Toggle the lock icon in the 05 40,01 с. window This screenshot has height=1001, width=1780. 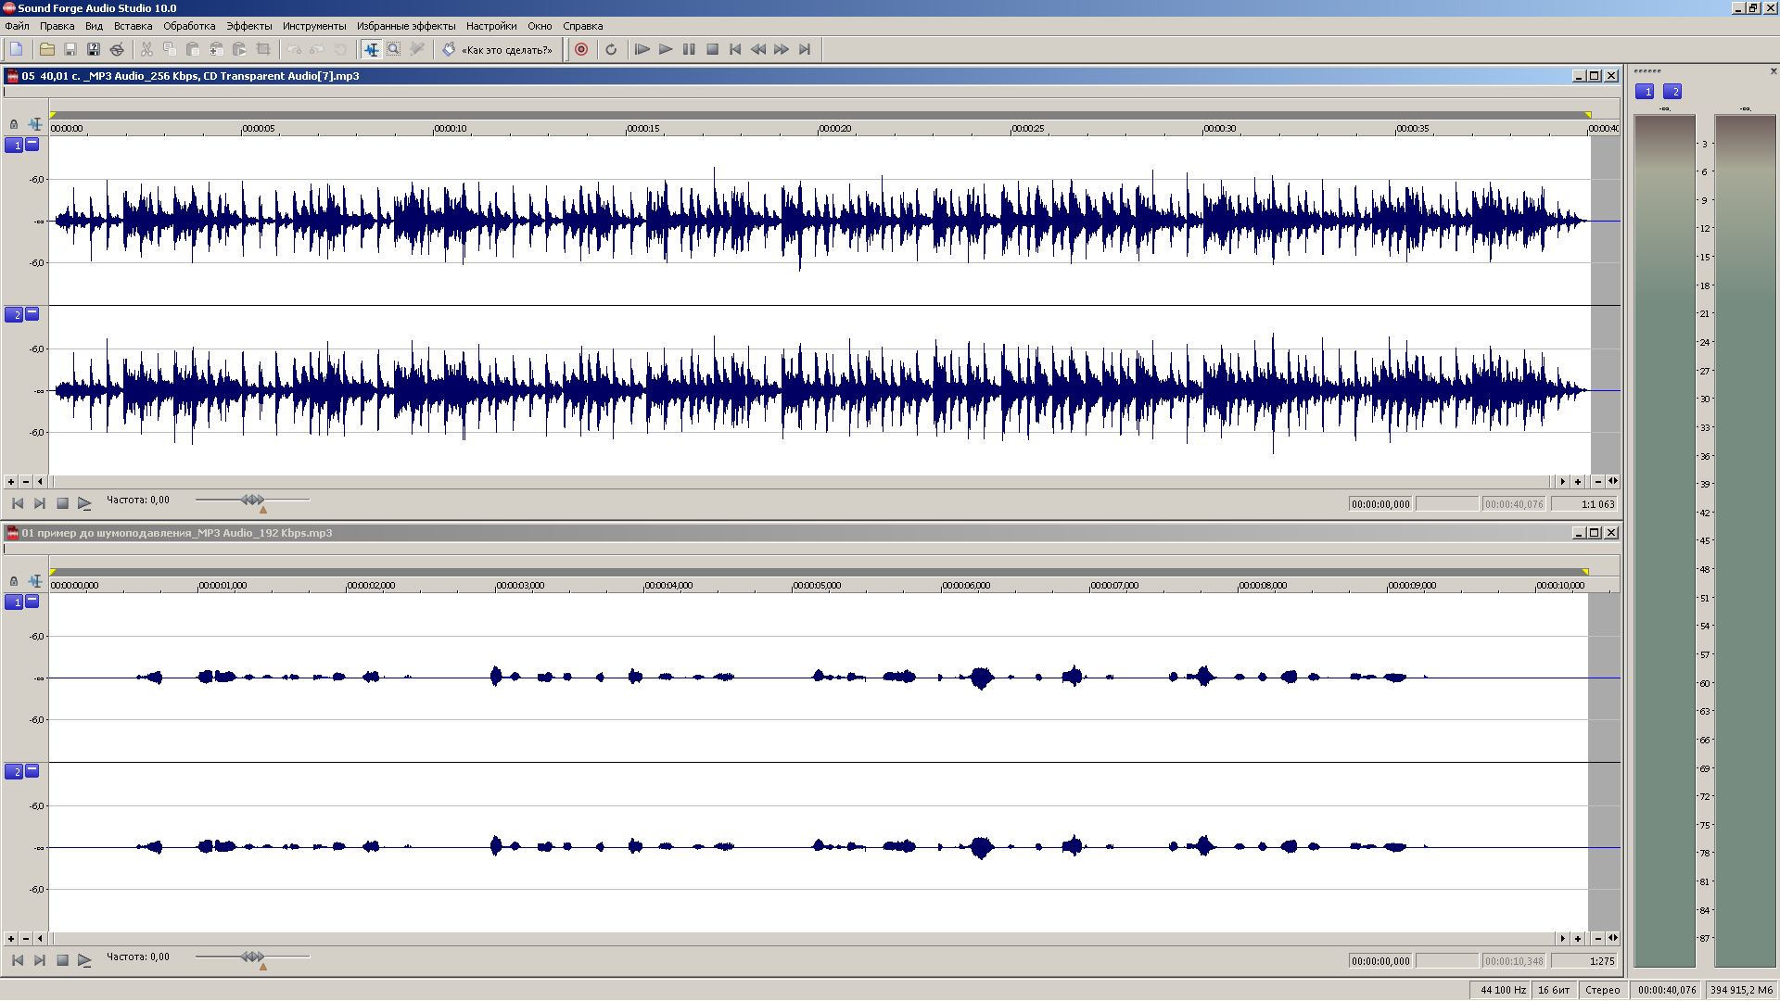tap(14, 124)
